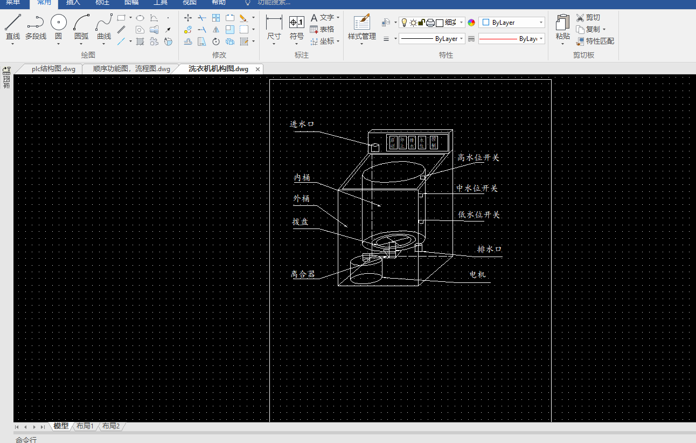The height and width of the screenshot is (443, 696).
Task: Click the 复制 copy button
Action: point(588,30)
